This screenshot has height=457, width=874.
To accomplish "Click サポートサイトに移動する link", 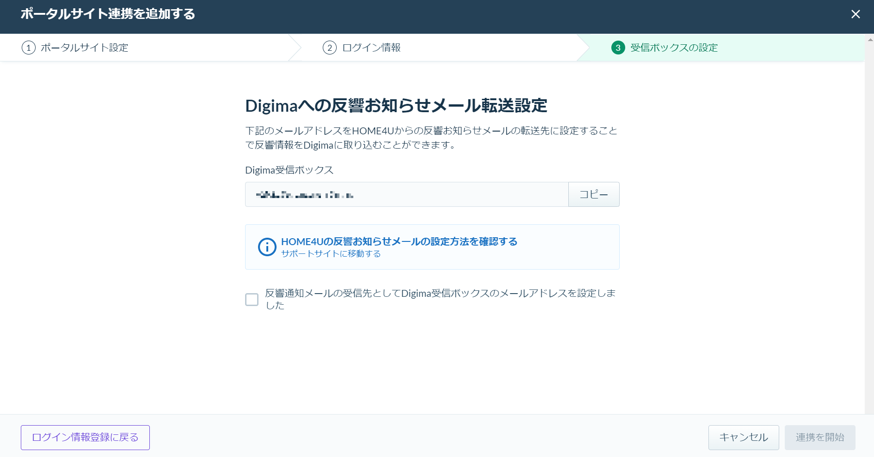I will point(331,254).
